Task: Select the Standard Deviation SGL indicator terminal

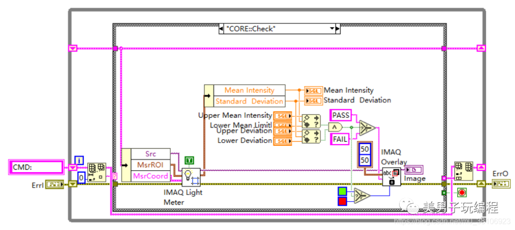Action: (313, 101)
